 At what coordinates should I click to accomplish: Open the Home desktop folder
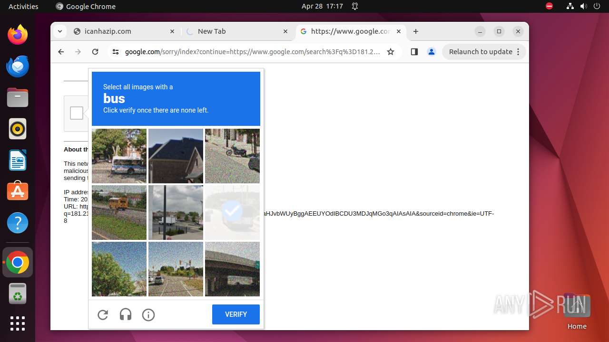(x=577, y=312)
